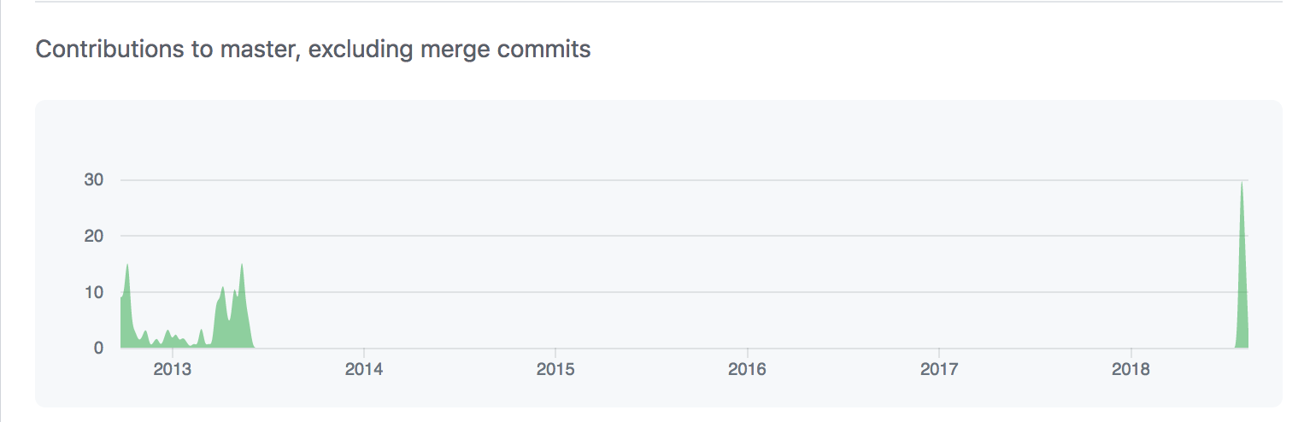The image size is (1304, 422).
Task: Click the small green bump just right of 2013
Action: [x=202, y=338]
